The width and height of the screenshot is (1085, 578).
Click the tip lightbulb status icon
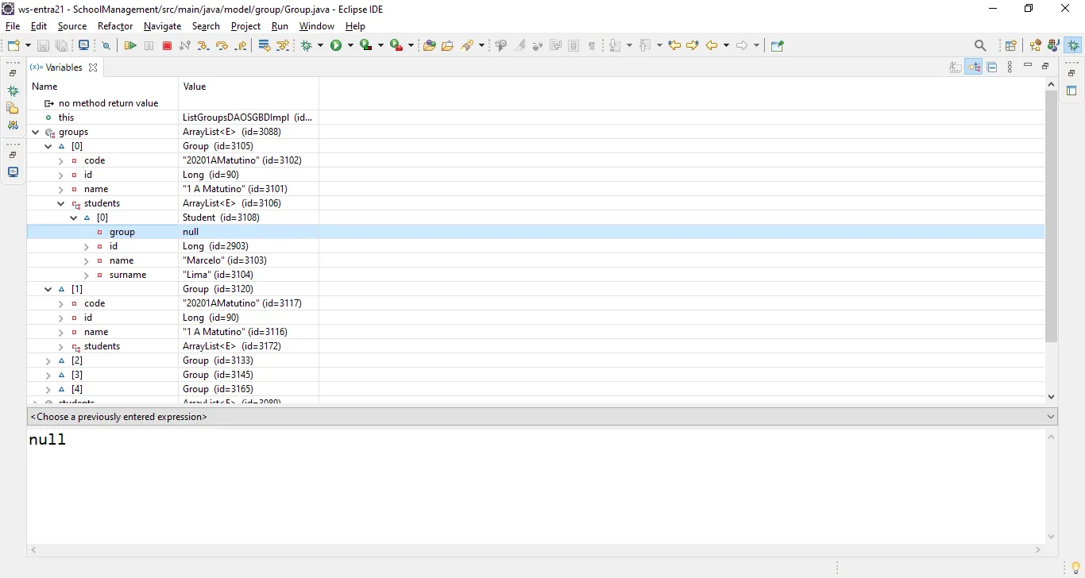pyautogui.click(x=1075, y=568)
